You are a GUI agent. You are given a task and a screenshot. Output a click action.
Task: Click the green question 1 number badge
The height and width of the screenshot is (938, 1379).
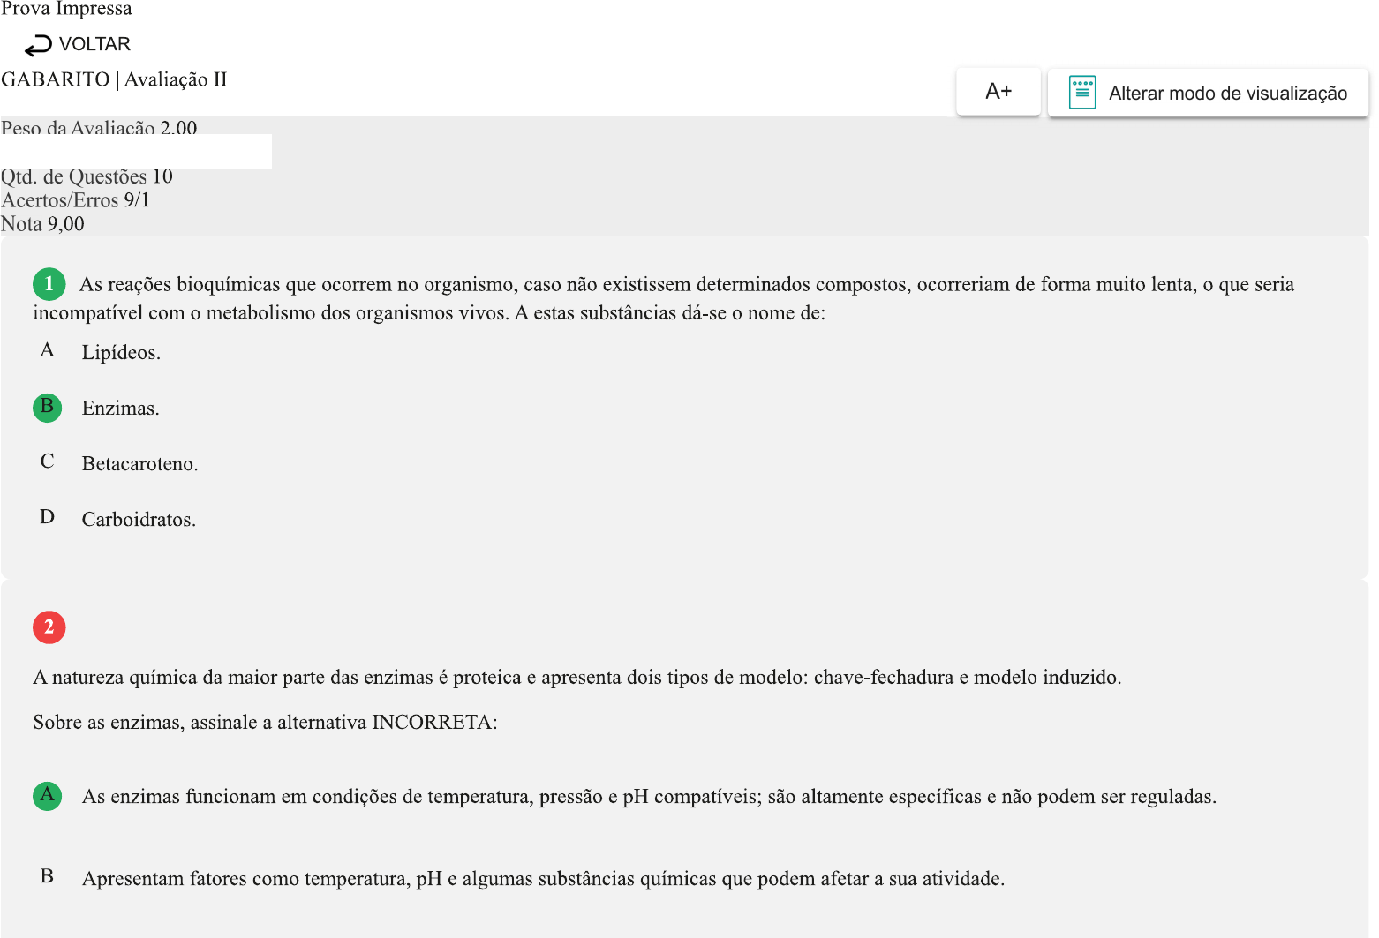pos(49,284)
